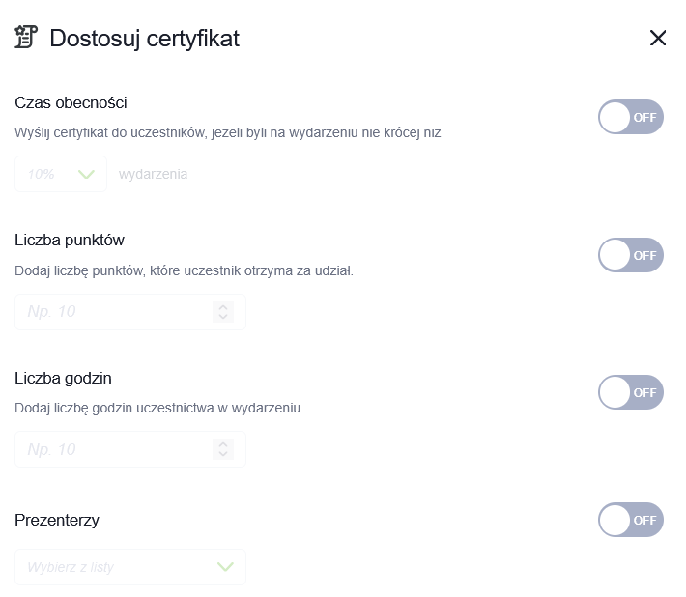
Task: Click the Liczba godzin number field
Action: [130, 449]
